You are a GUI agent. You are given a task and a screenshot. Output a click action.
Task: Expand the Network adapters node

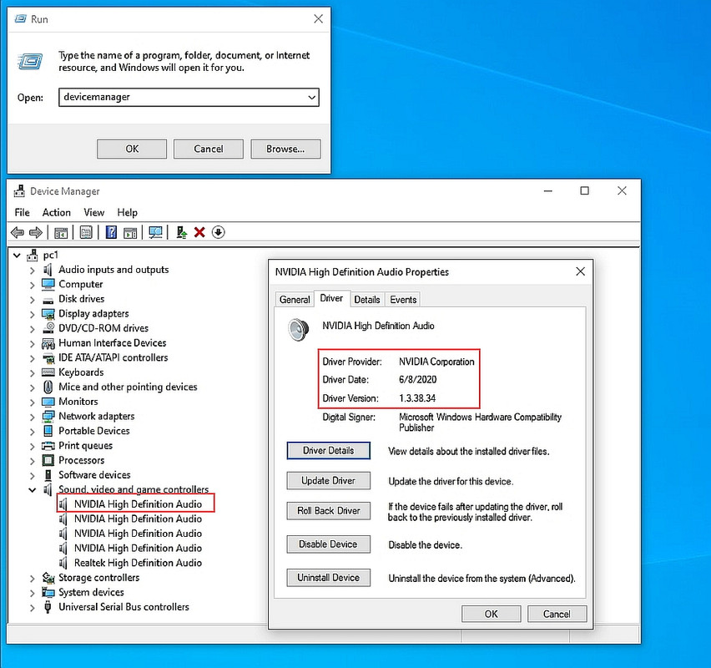pos(32,417)
